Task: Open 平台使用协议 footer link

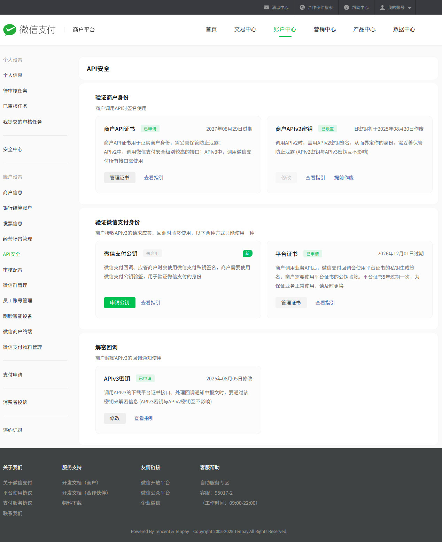Action: pos(18,493)
